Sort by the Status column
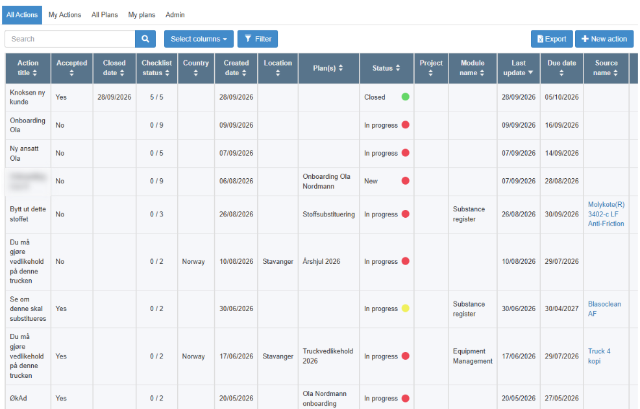The image size is (640, 409). [x=386, y=68]
